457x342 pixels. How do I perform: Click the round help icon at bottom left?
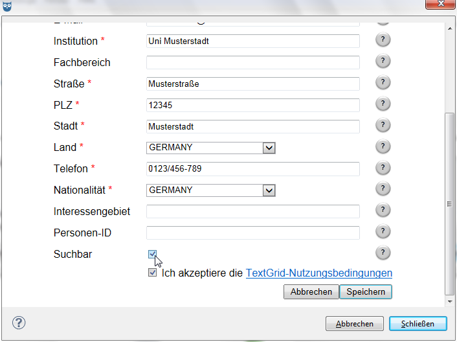pos(19,323)
